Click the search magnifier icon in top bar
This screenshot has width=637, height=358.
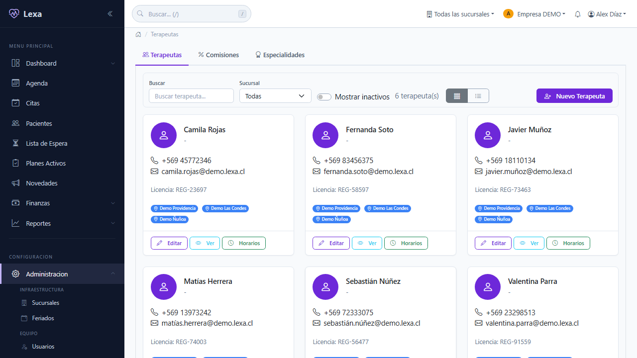pos(140,14)
